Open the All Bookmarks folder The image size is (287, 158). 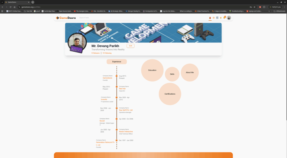point(280,11)
